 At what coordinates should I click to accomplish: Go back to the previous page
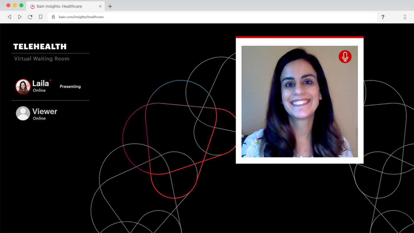click(9, 17)
